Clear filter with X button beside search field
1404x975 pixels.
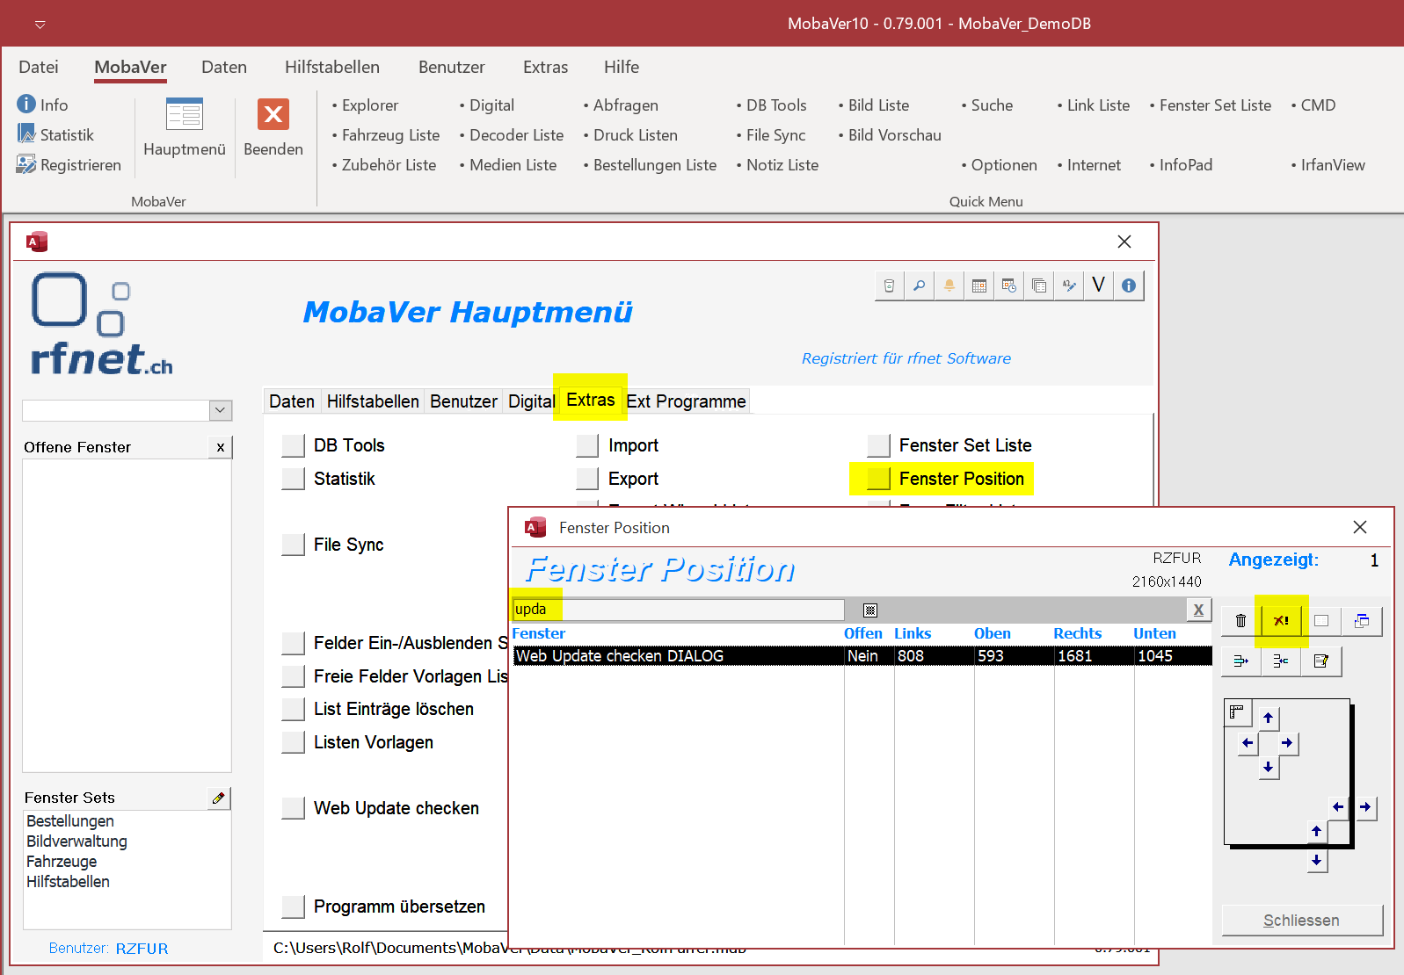(x=1198, y=610)
